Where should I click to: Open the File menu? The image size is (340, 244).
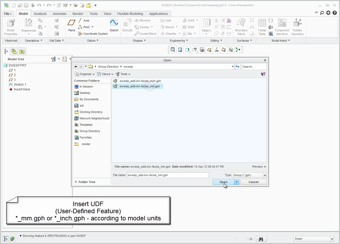click(8, 14)
